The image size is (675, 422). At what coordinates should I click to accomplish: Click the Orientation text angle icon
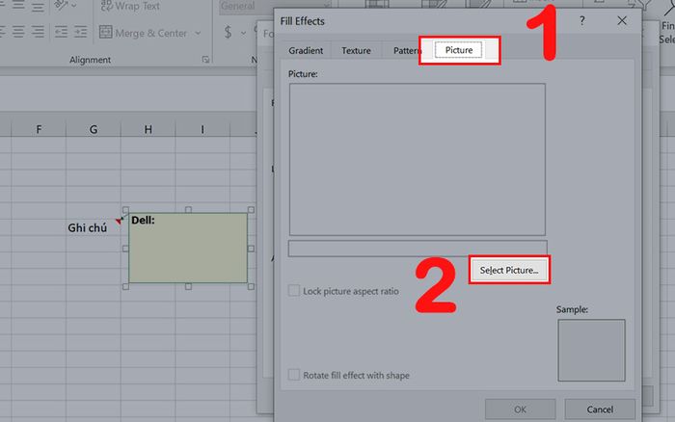[61, 5]
